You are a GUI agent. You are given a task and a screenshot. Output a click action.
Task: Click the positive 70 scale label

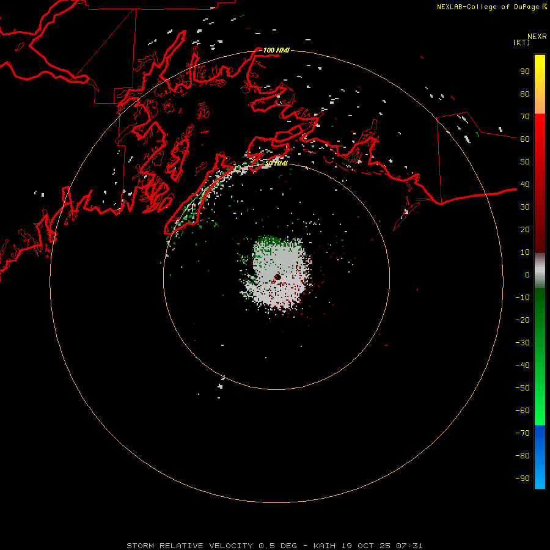(x=525, y=117)
